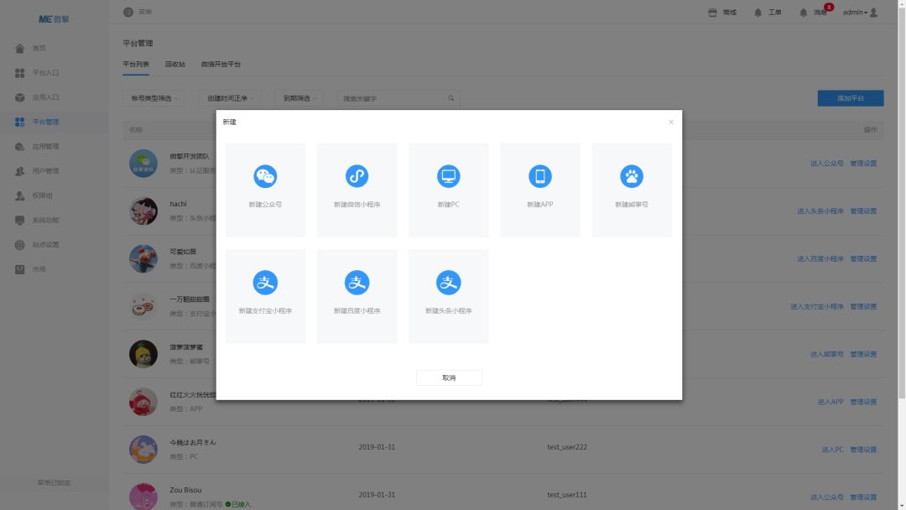
Task: Click 菜单已锁定 at sidebar bottom
Action: tap(54, 483)
